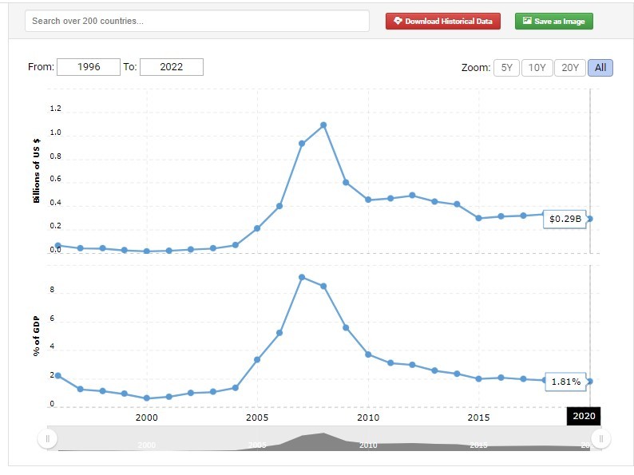Click the country search field

pos(197,21)
